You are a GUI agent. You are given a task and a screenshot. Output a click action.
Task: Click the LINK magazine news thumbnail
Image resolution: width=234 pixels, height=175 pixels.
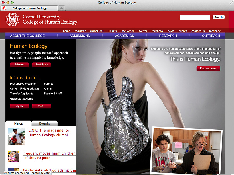click(x=16, y=137)
